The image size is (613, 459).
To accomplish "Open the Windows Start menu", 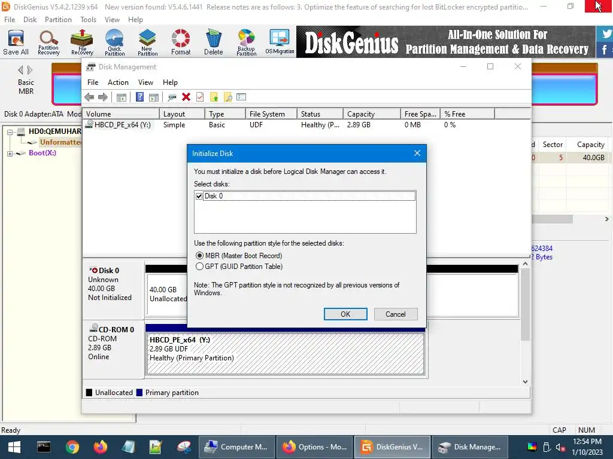I will pyautogui.click(x=14, y=447).
